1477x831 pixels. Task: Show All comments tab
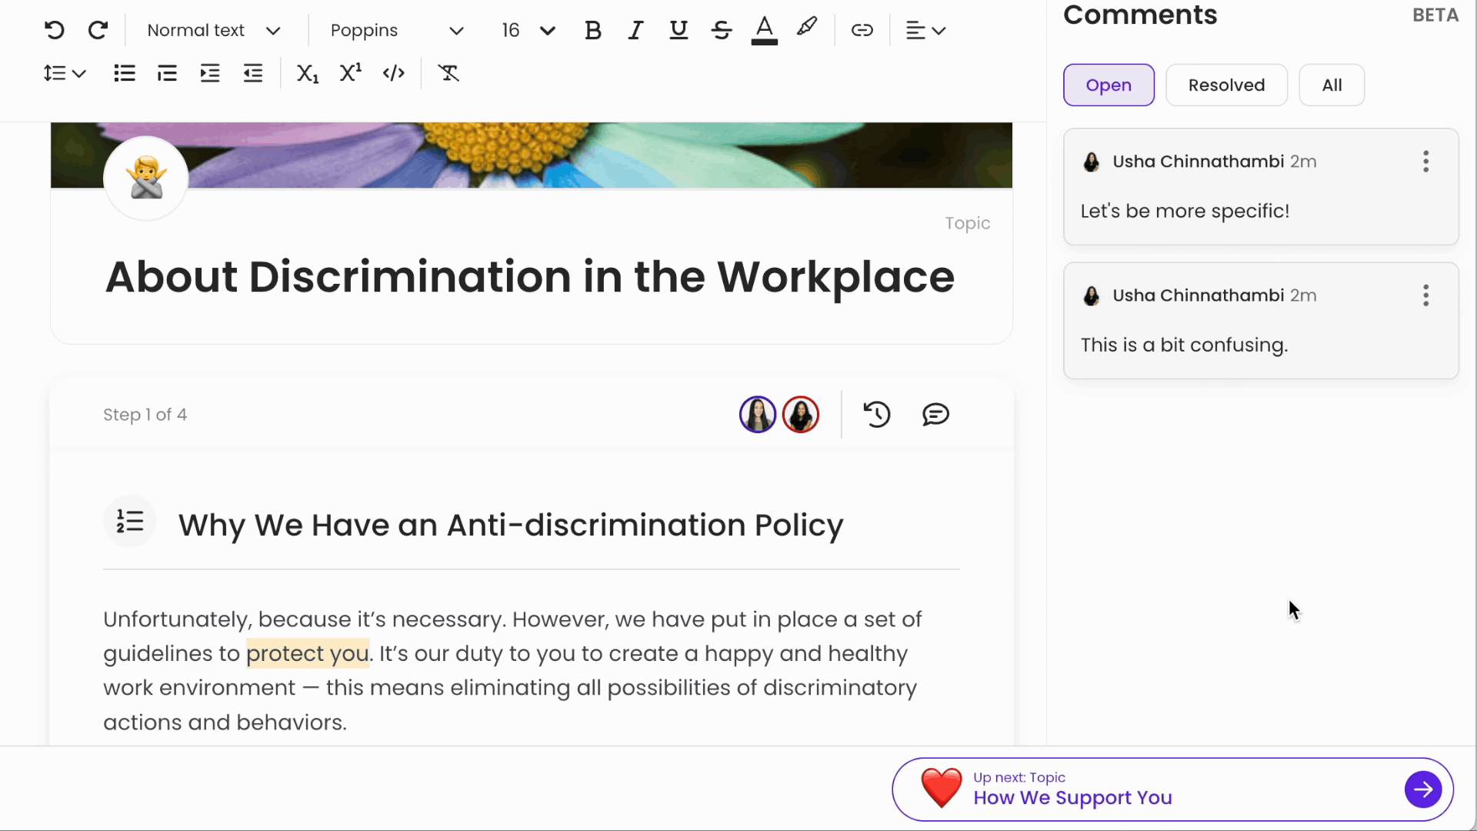[1332, 85]
